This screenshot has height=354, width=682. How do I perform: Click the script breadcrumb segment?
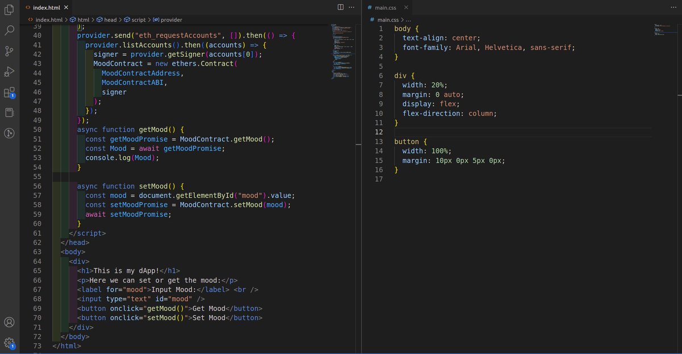[x=135, y=19]
